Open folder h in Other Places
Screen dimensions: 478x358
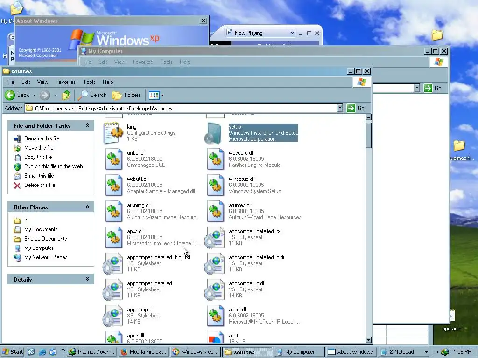(x=26, y=220)
